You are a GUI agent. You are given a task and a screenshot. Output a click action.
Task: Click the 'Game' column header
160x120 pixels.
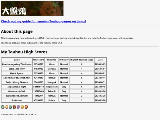click(x=17, y=60)
